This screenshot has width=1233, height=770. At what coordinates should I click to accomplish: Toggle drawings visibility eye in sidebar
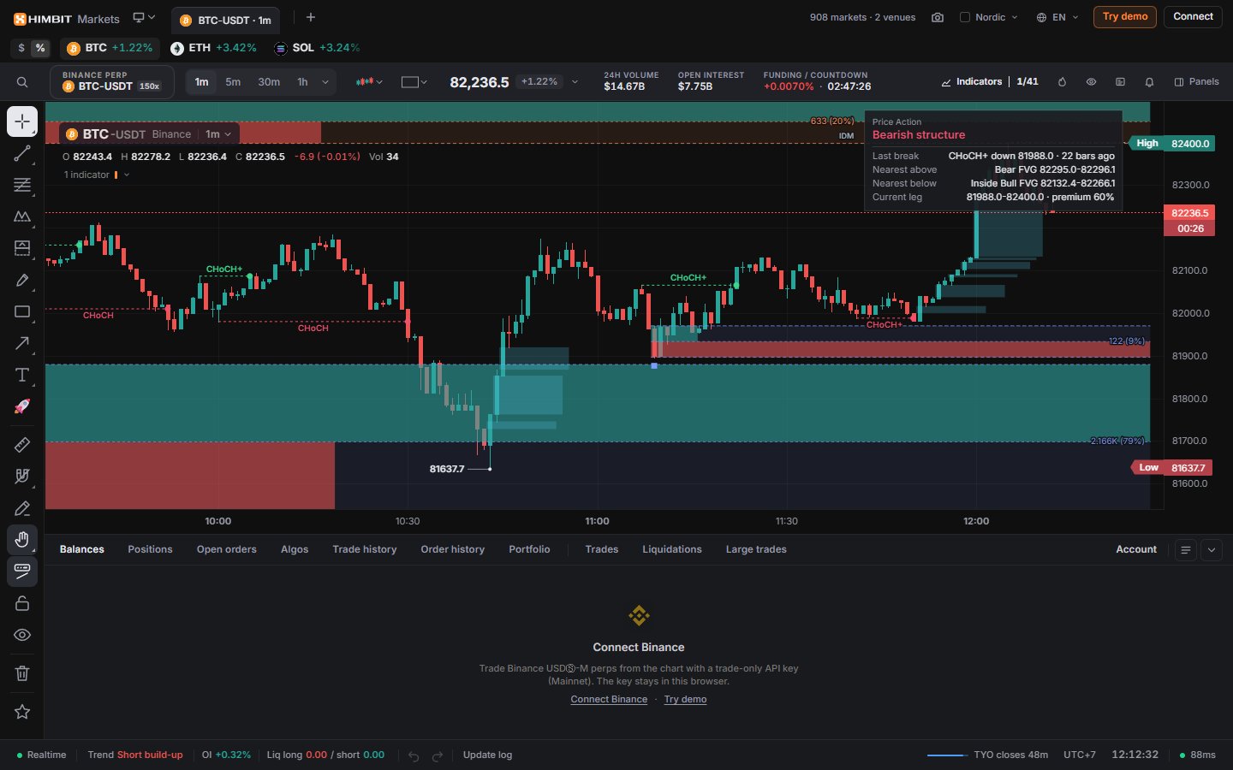[22, 635]
